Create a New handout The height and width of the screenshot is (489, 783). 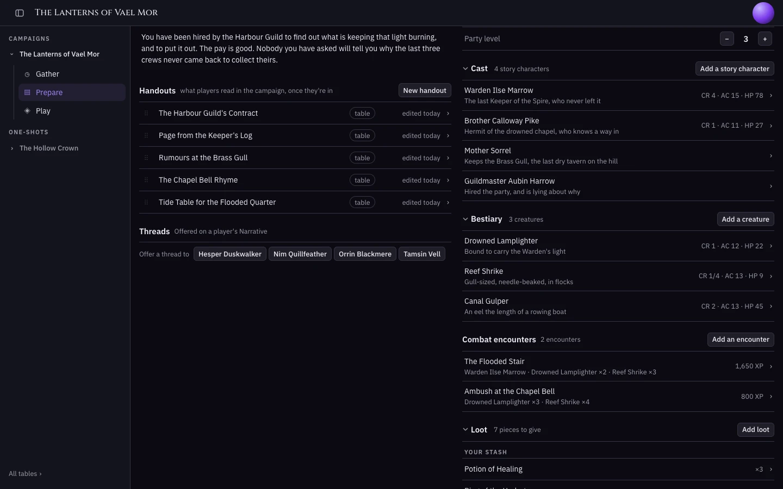[425, 91]
